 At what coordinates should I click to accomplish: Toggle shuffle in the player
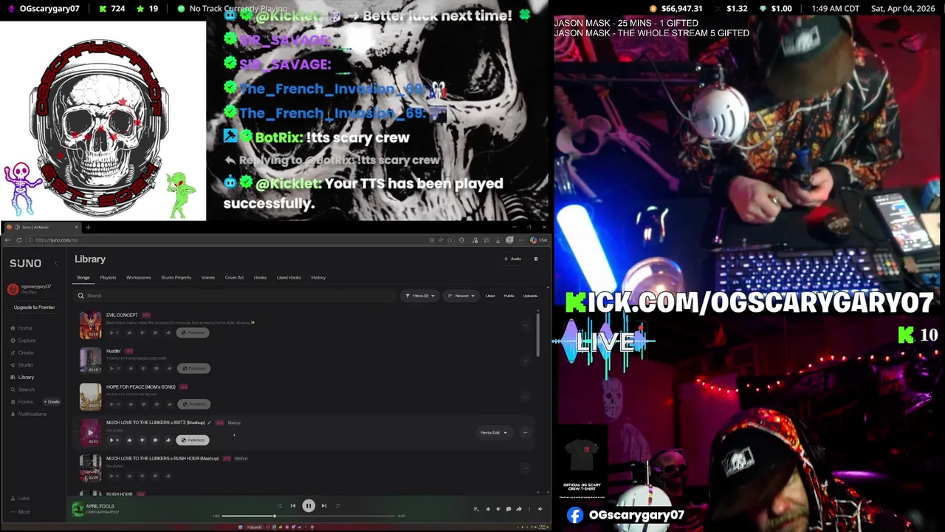279,505
